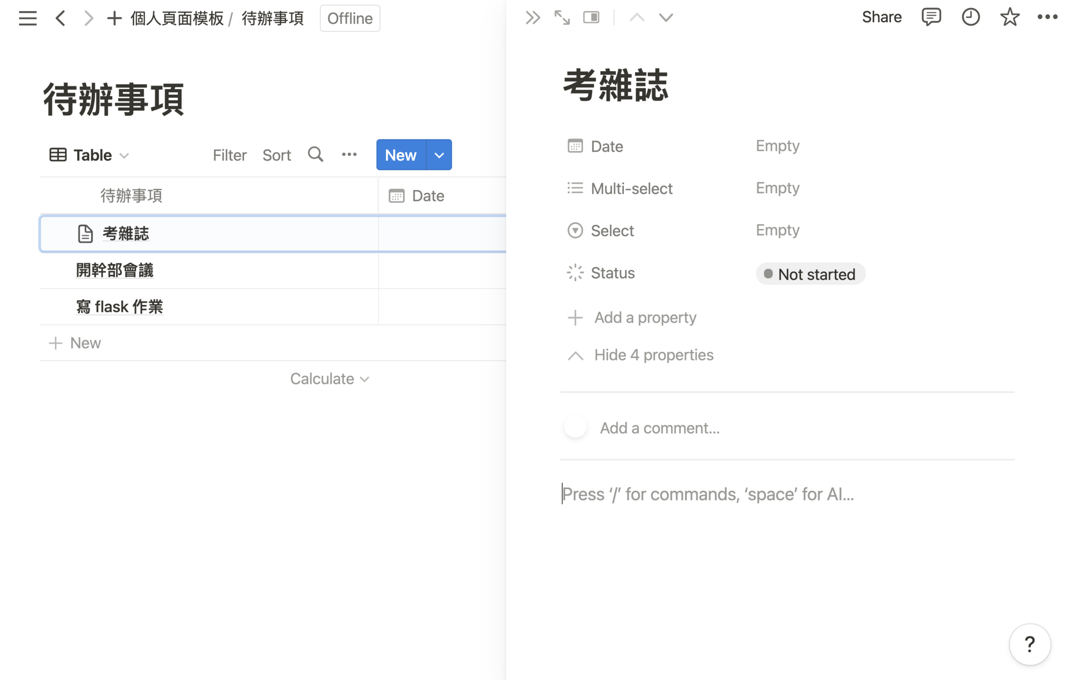View page update history clock icon
Image resolution: width=1068 pixels, height=680 pixels.
pyautogui.click(x=970, y=17)
